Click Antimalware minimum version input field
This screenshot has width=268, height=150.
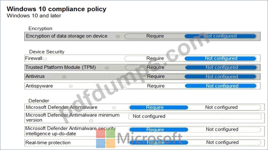point(195,116)
